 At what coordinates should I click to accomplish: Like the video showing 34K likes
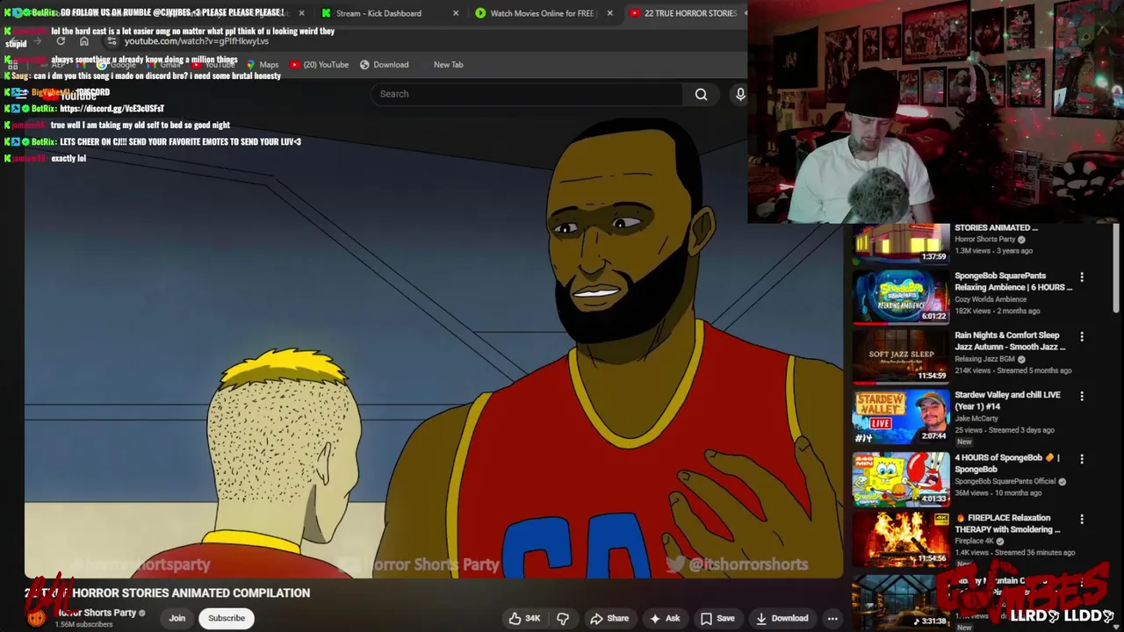click(x=524, y=618)
